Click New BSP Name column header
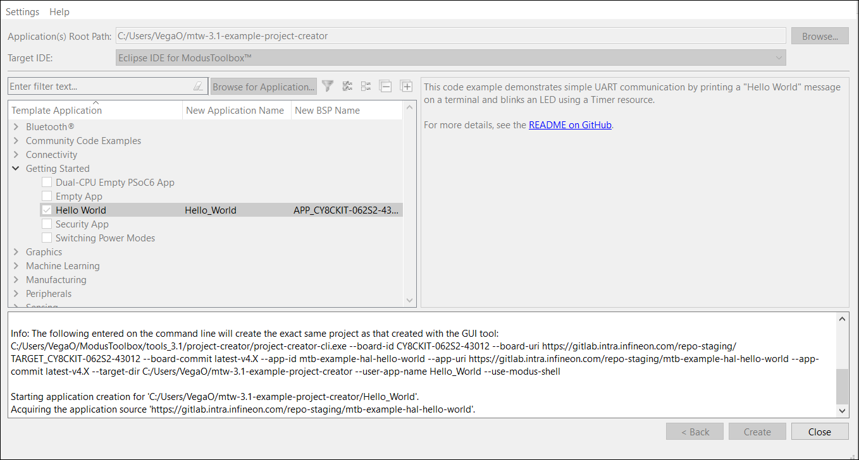The image size is (859, 460). (347, 110)
